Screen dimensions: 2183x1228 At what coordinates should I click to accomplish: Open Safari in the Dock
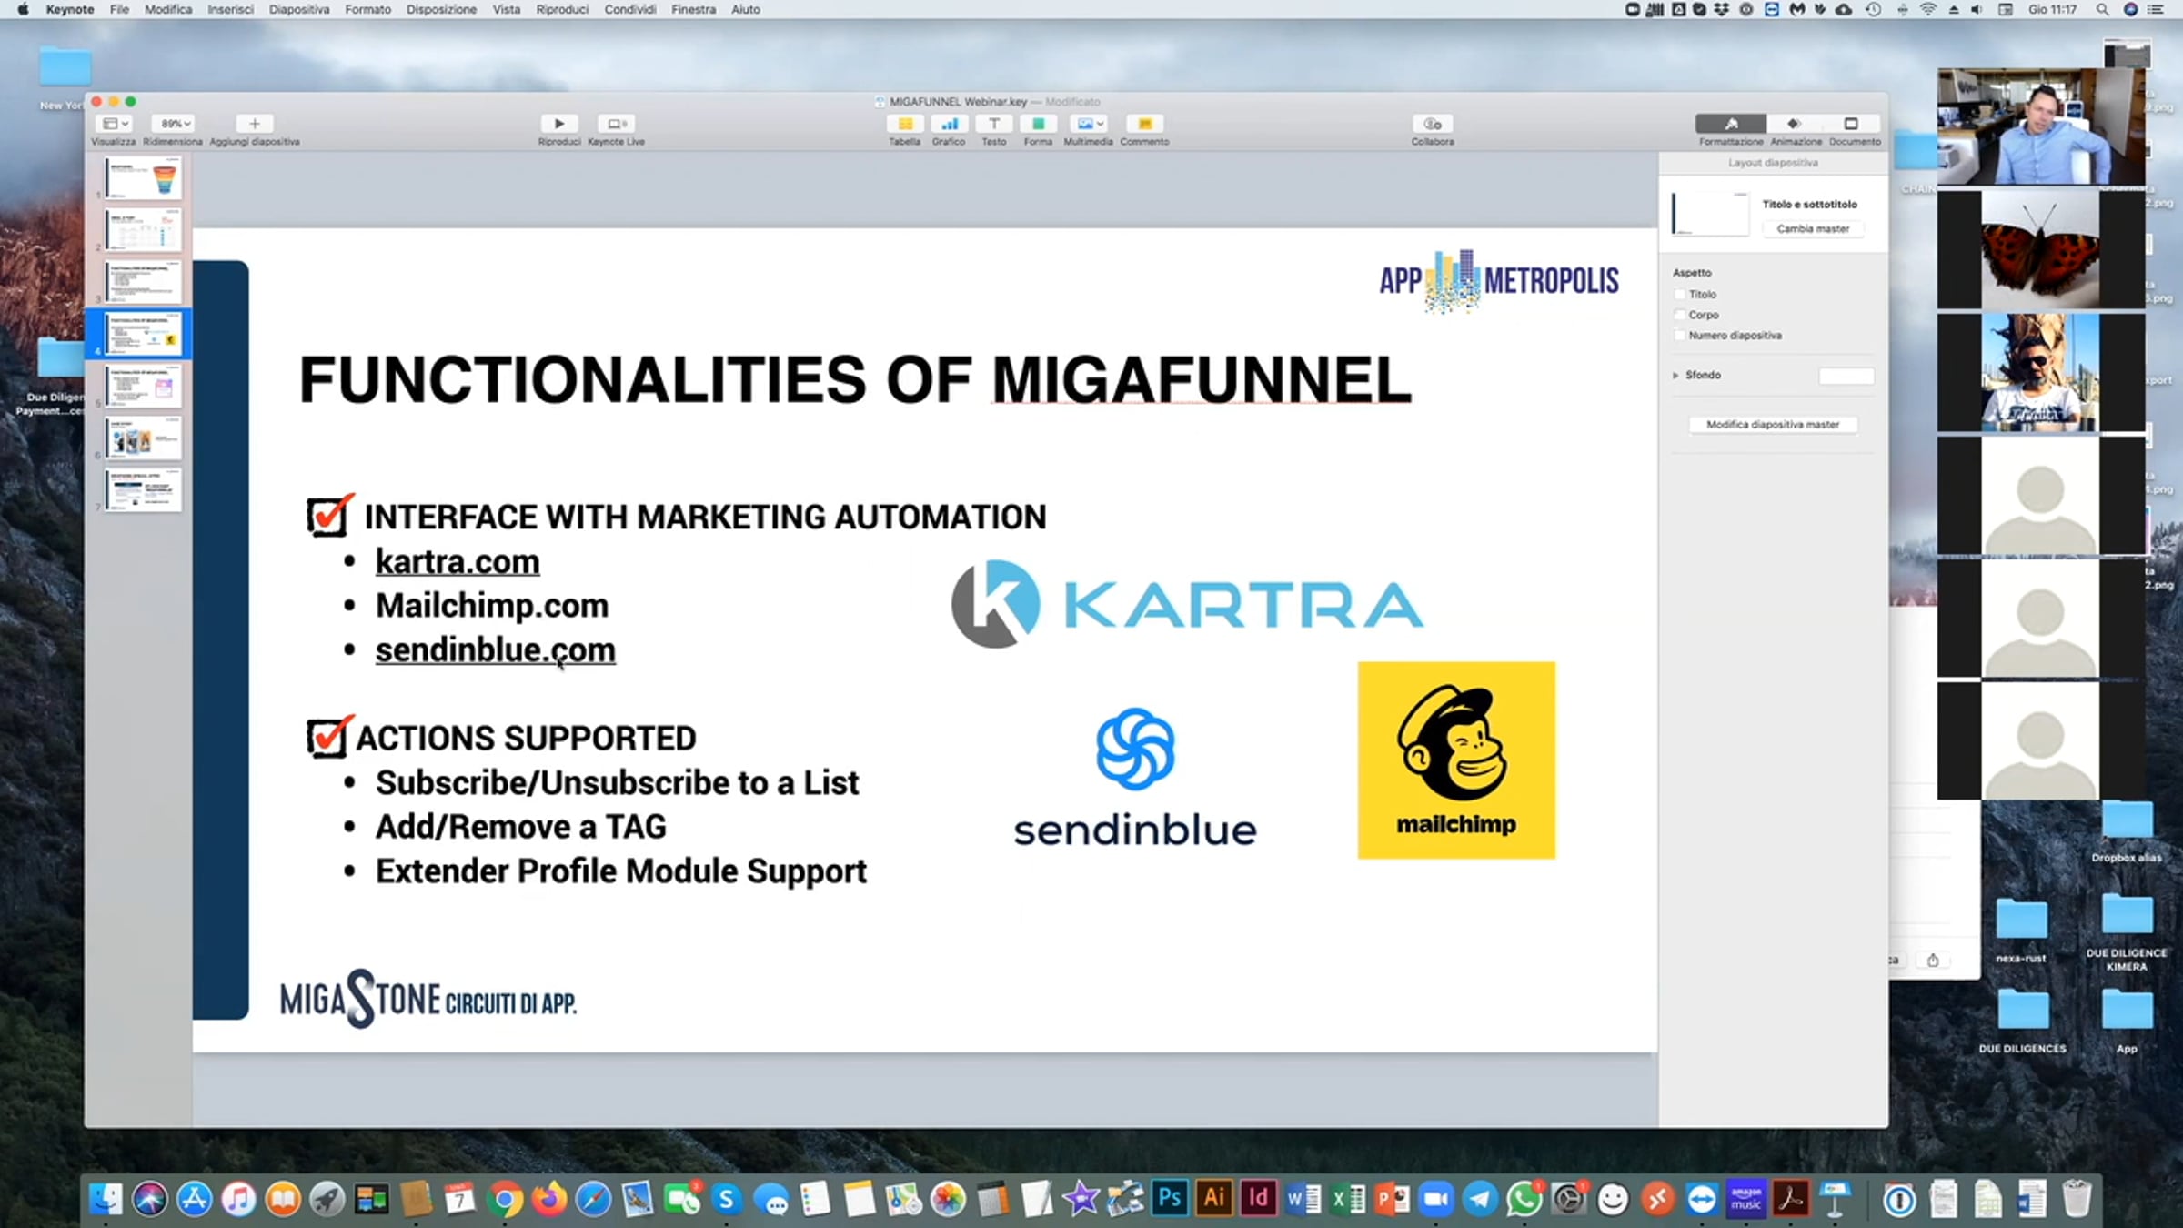tap(593, 1199)
